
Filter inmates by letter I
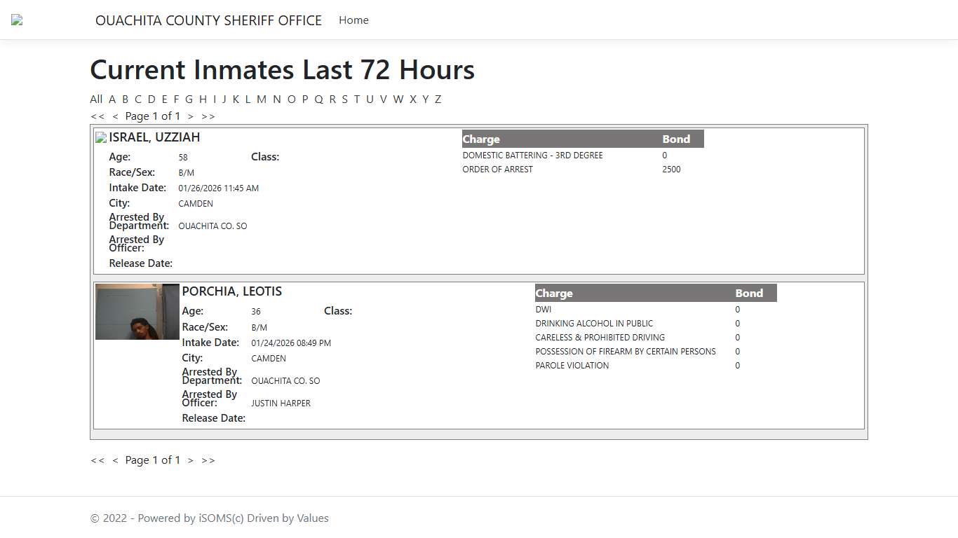coord(215,99)
